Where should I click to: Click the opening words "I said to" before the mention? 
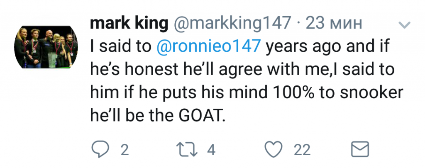[x=121, y=46]
